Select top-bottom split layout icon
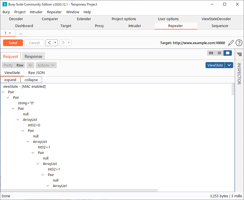The image size is (244, 200). [x=219, y=53]
